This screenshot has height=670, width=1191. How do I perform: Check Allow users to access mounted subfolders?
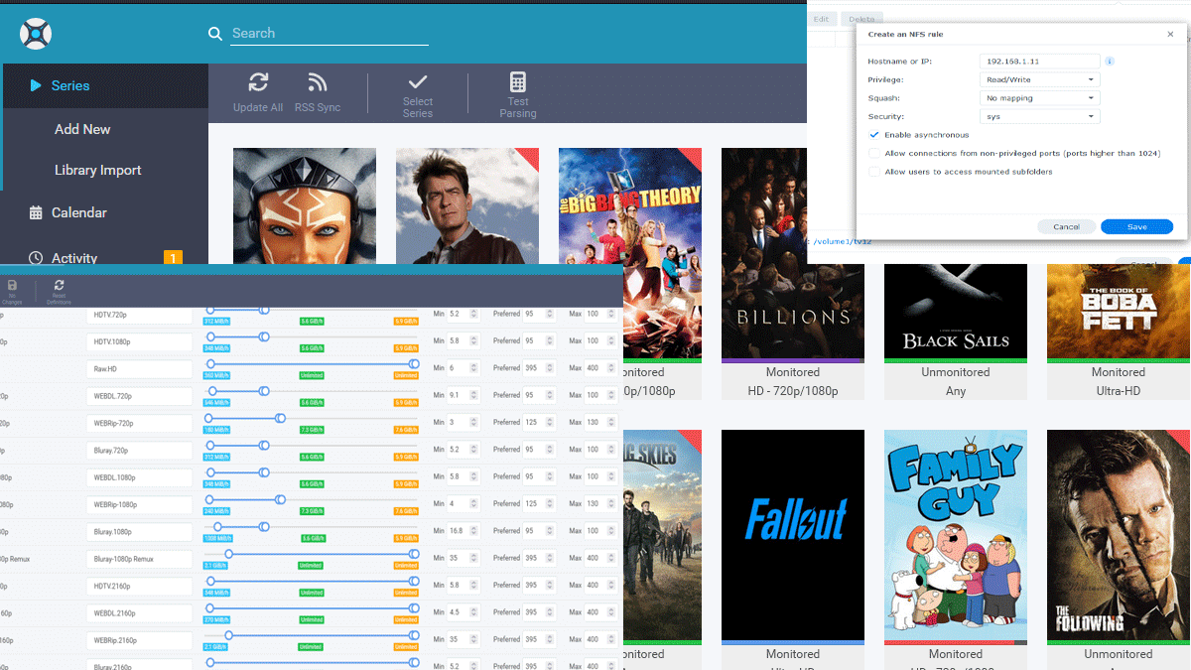coord(874,172)
